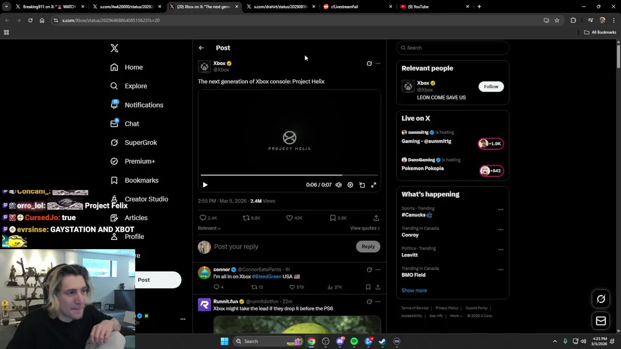Open video settings gear
Viewport: 621px width, 349px height.
coord(350,185)
